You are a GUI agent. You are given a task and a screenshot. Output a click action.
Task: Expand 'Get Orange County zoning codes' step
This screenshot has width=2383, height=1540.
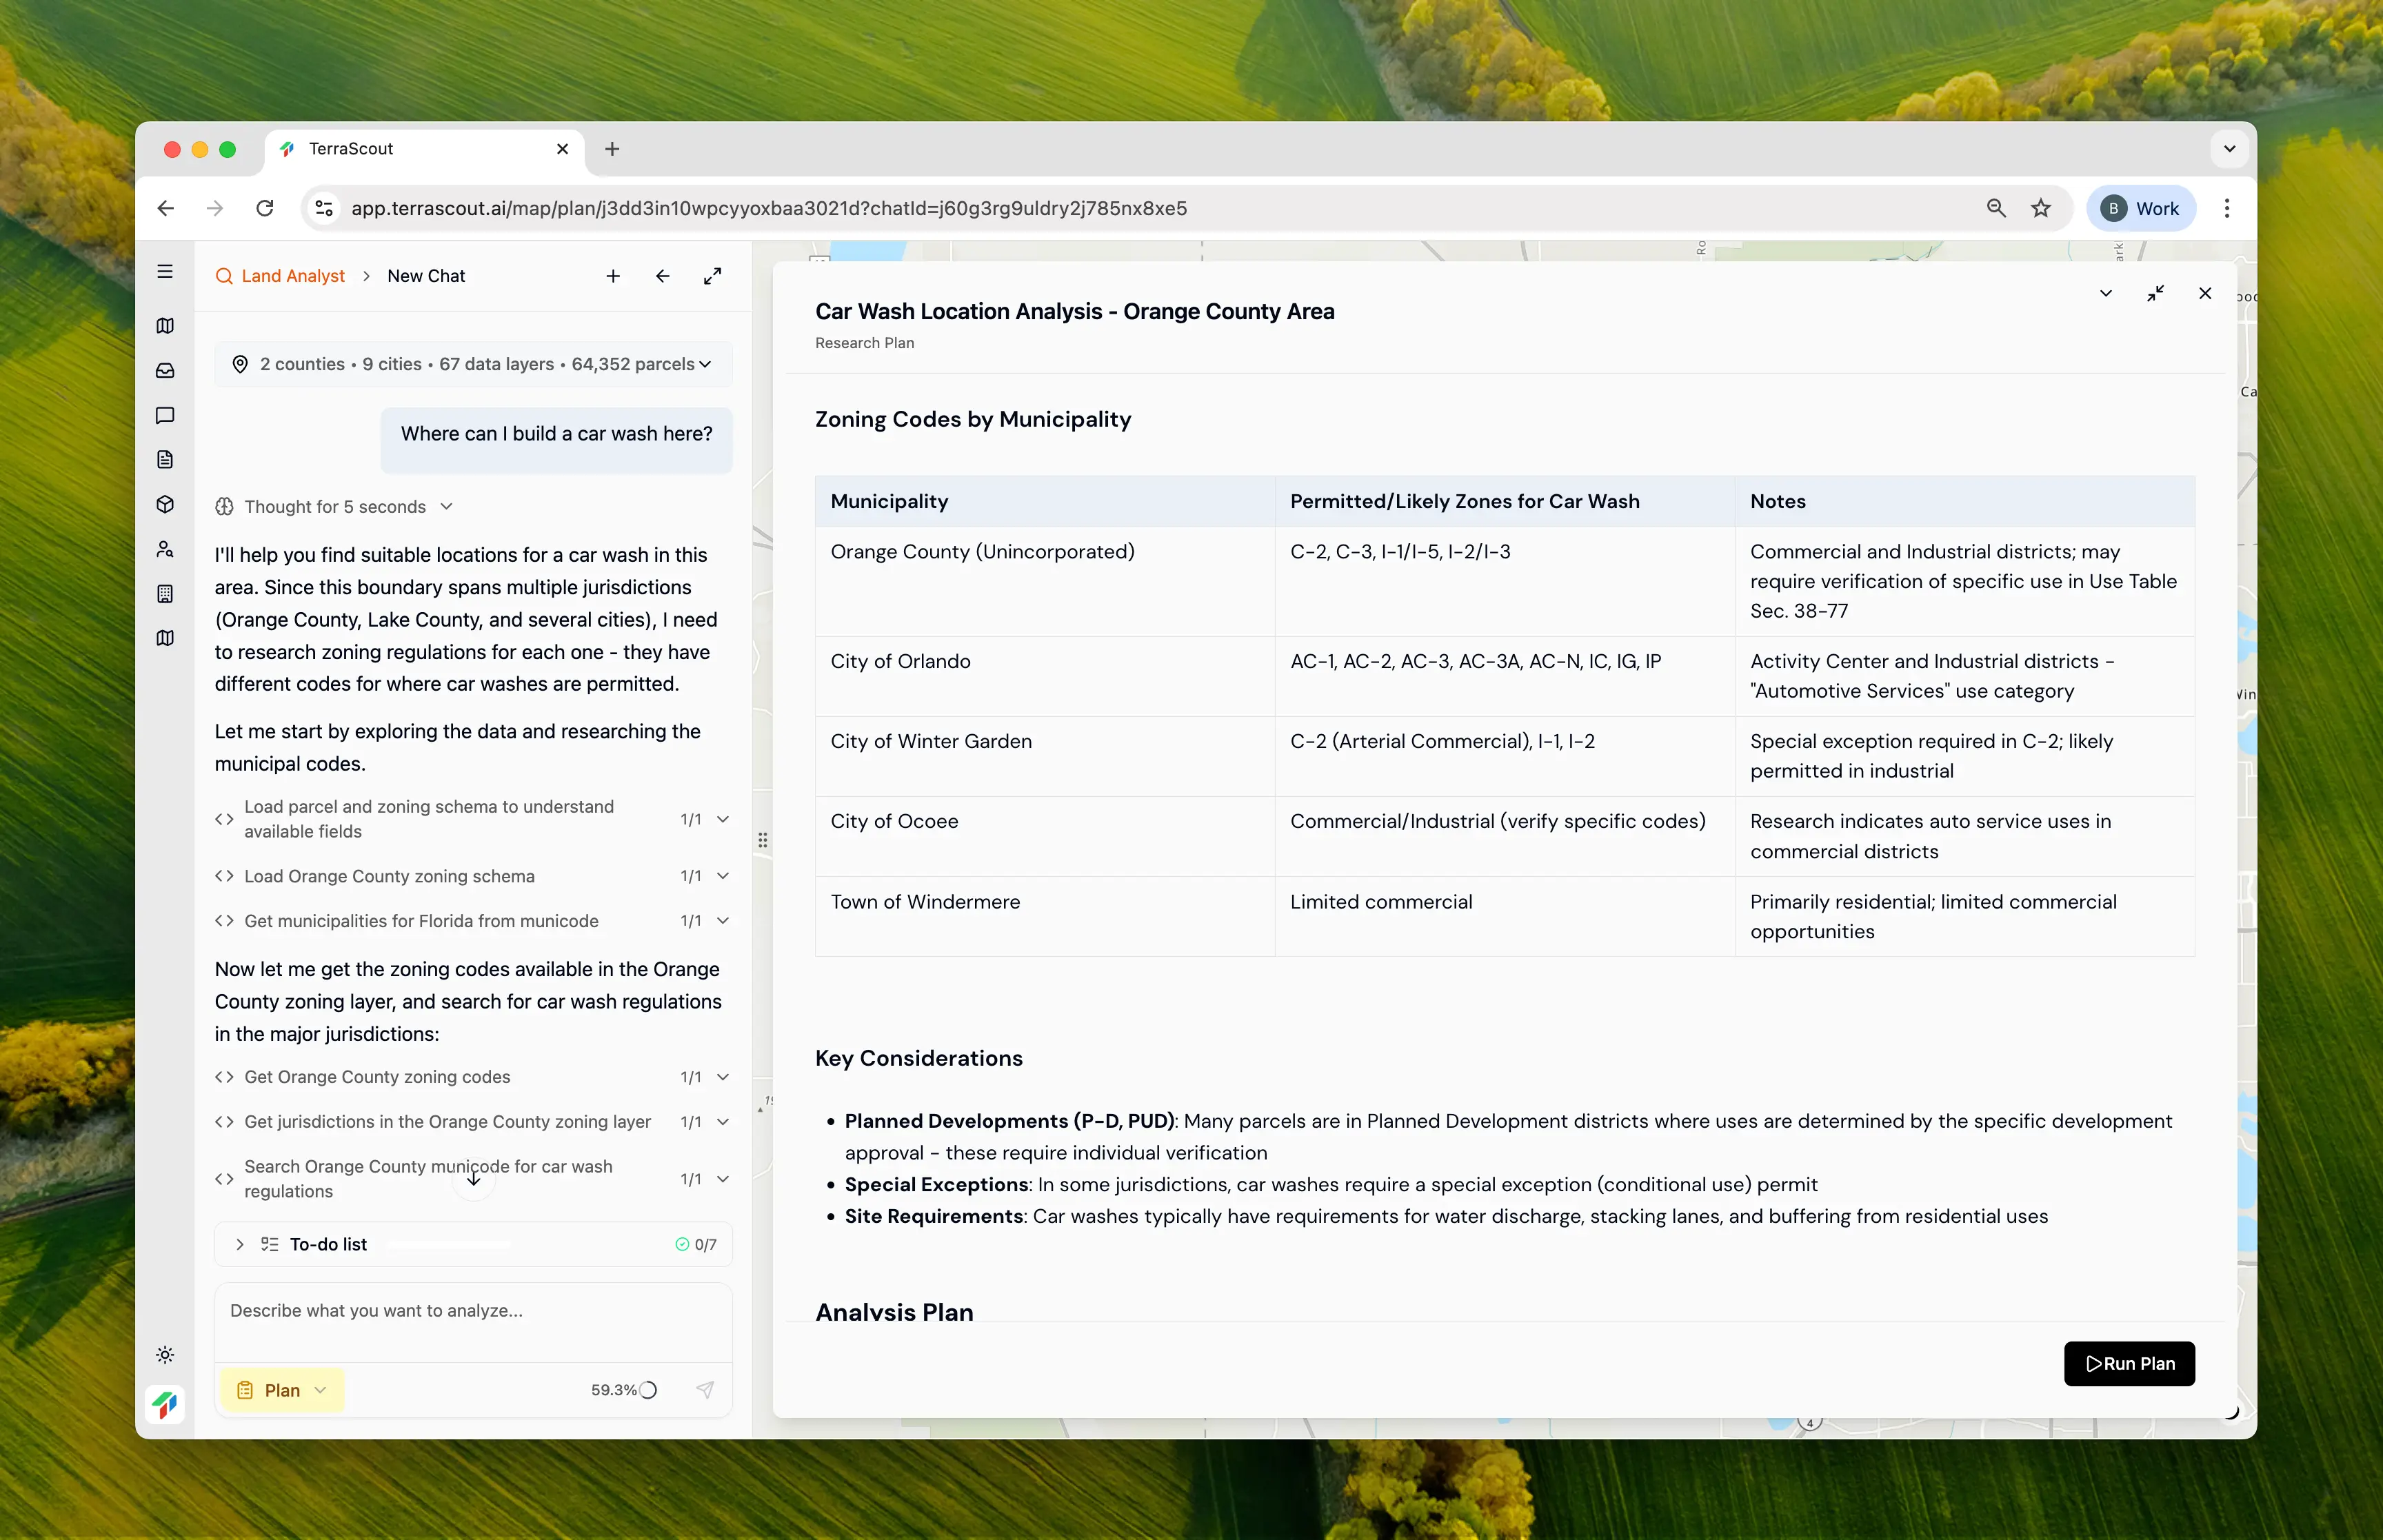(722, 1077)
